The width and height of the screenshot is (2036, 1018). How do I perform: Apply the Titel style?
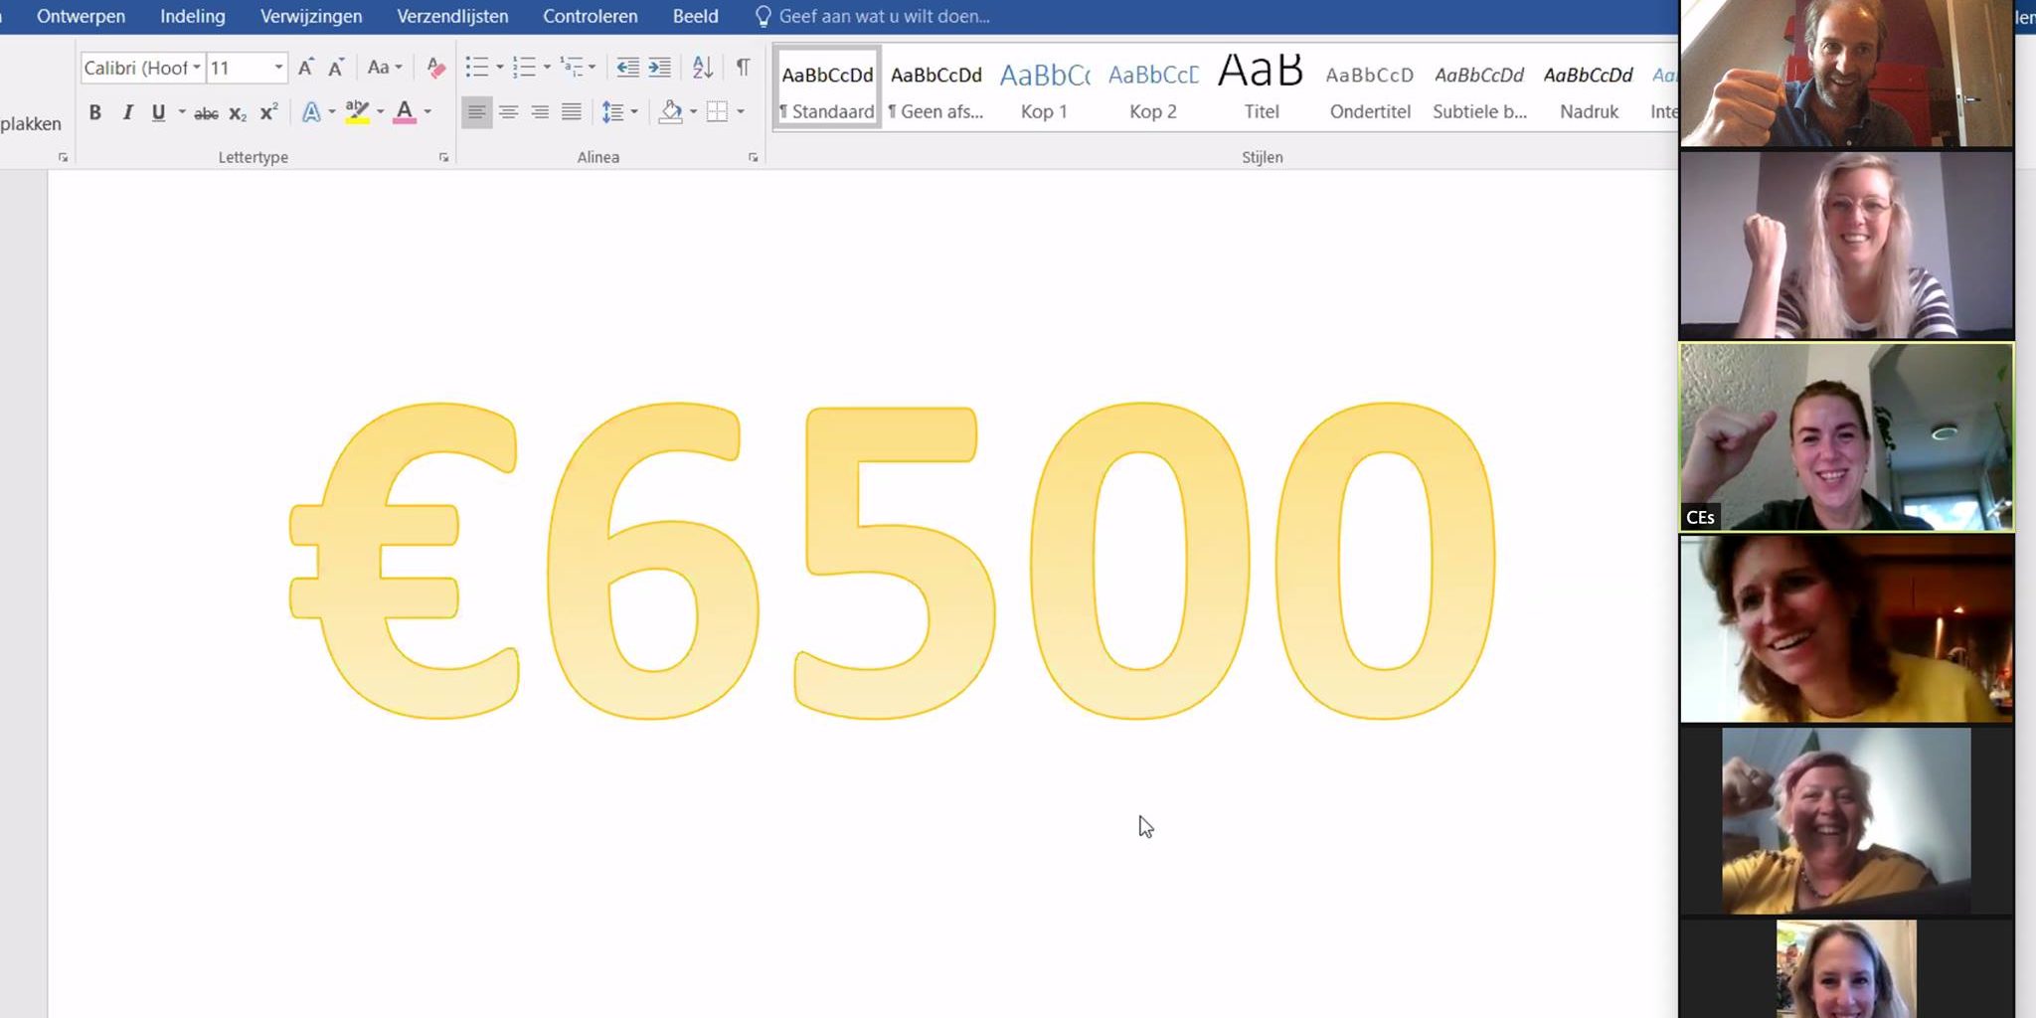1261,89
